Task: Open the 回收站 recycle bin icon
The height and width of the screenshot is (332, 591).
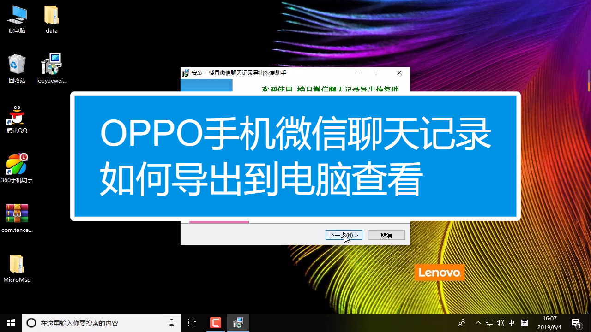Action: pos(17,69)
